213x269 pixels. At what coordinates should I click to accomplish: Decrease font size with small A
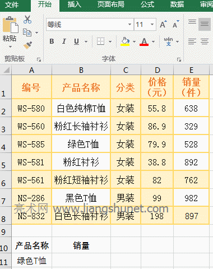(x=176, y=24)
